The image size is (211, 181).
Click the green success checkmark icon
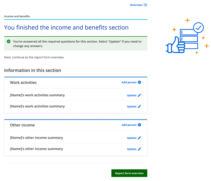point(8,42)
